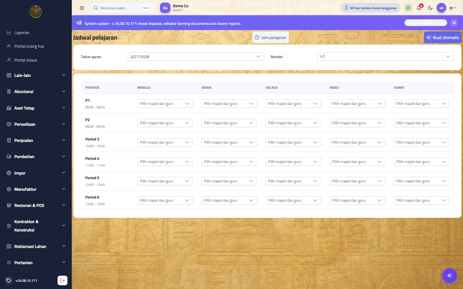Viewport: 463px width, 289px height.
Task: Expand the Aset Tetap menu
Action: coord(36,108)
